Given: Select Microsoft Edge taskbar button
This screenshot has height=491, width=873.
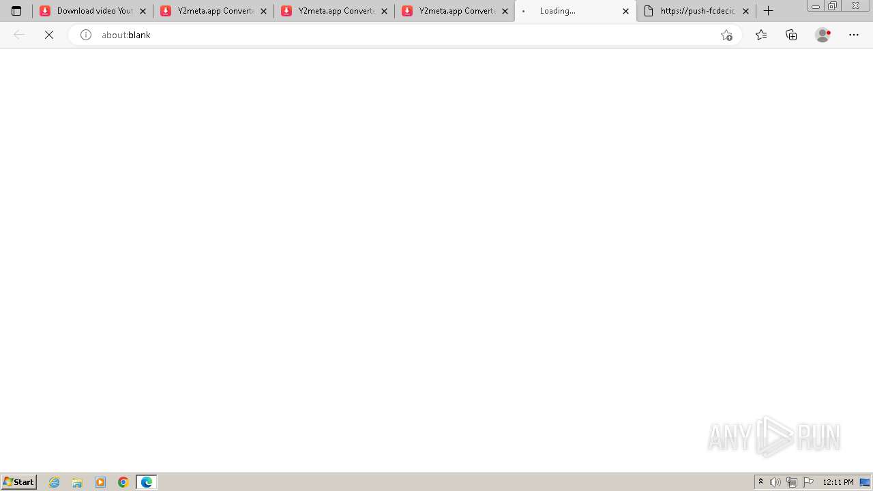Looking at the screenshot, I should click(x=147, y=482).
